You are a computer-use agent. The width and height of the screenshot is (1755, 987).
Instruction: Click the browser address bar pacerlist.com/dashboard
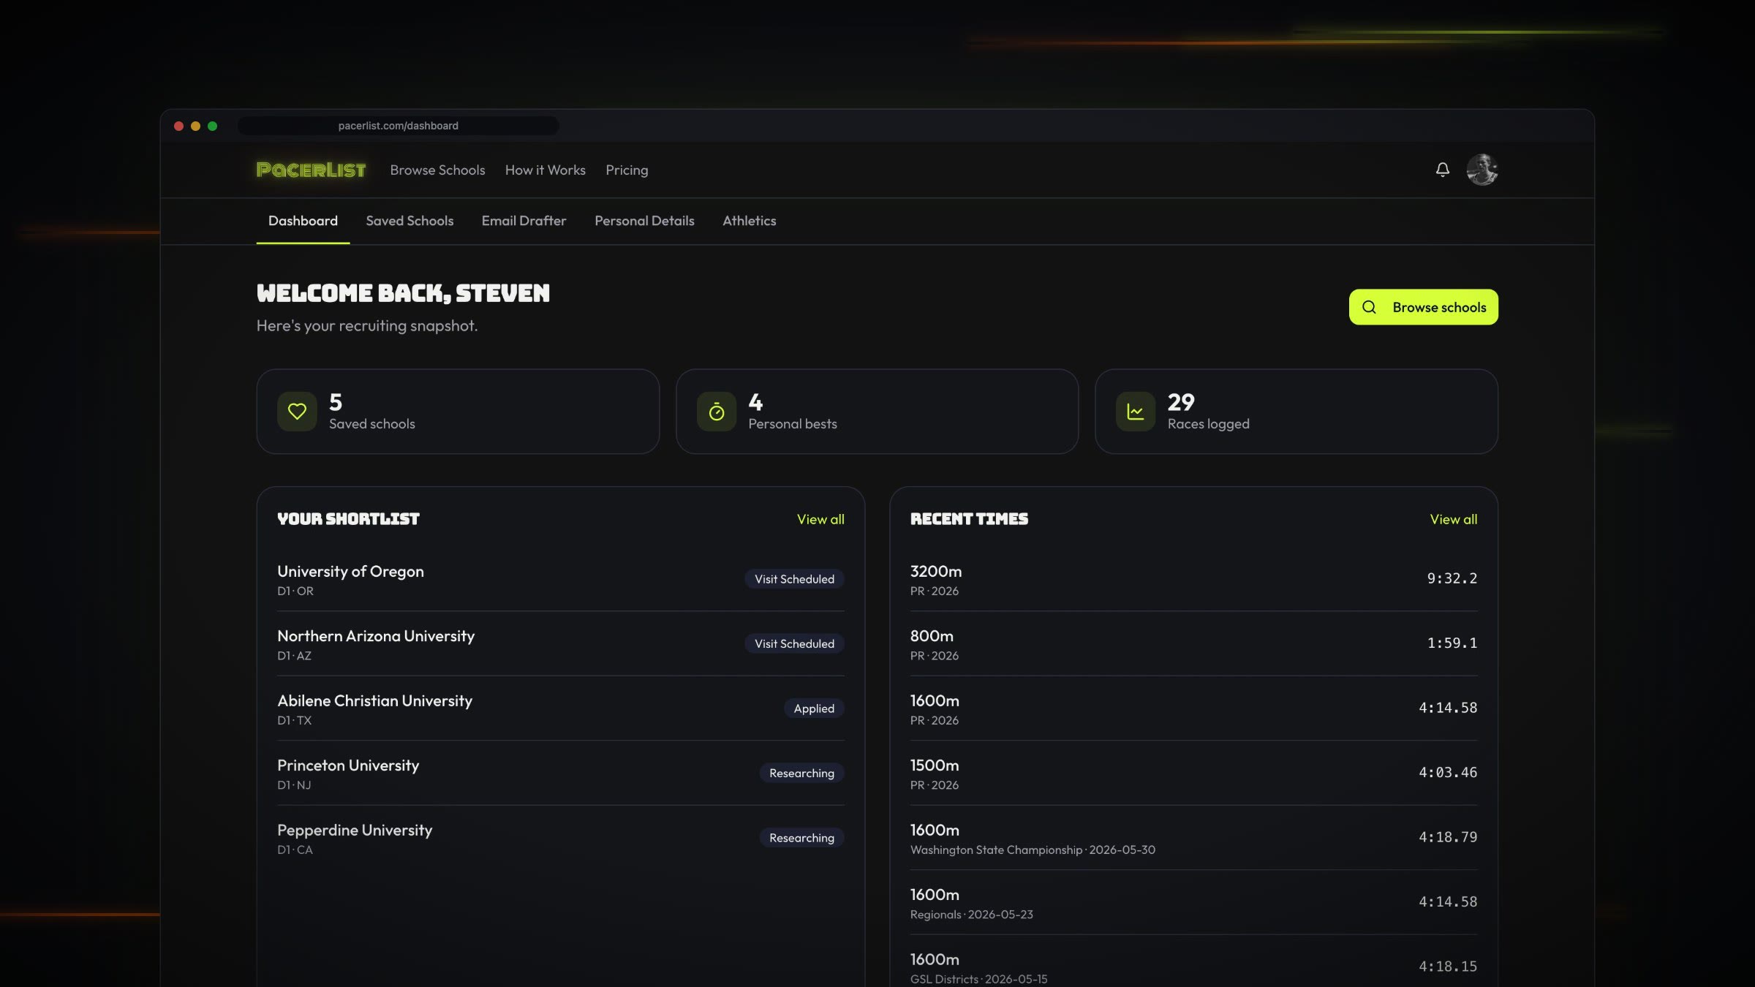click(399, 126)
